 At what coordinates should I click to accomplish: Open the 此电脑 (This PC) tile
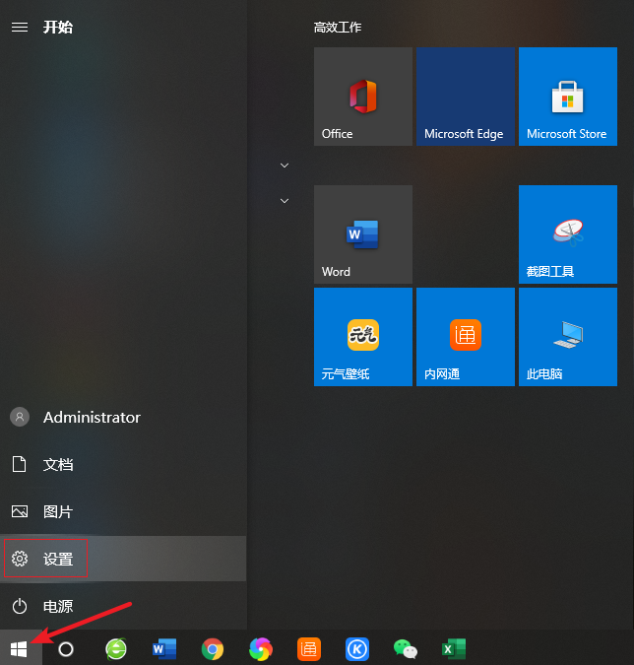click(x=567, y=337)
